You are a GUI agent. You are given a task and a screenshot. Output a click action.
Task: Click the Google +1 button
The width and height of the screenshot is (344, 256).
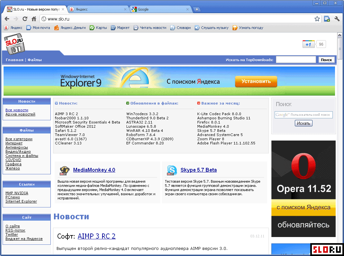(x=308, y=44)
